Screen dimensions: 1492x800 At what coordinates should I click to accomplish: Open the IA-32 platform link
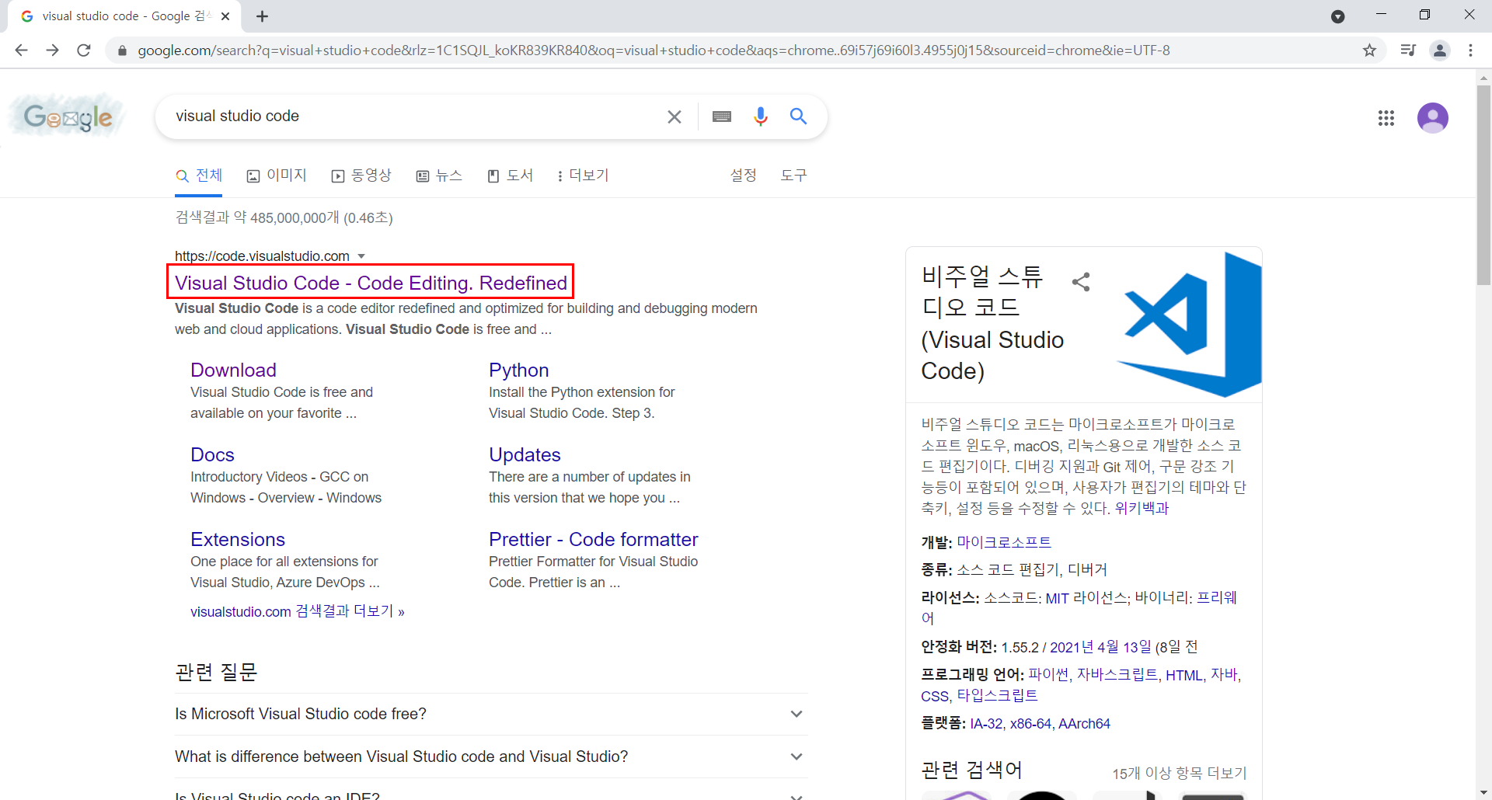point(986,724)
